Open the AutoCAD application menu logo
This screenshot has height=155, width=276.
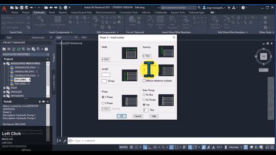[4, 9]
